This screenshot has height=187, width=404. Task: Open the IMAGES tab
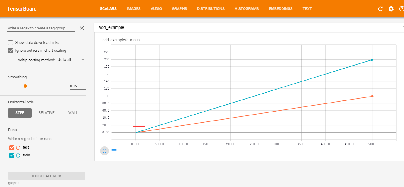click(x=134, y=9)
